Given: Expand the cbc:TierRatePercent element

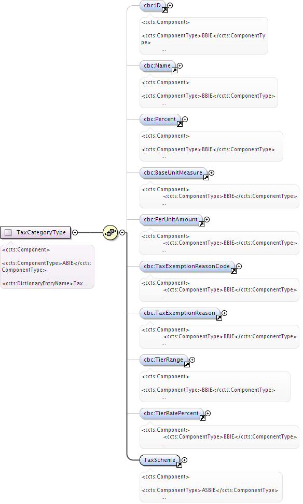Looking at the screenshot, I should click(208, 414).
